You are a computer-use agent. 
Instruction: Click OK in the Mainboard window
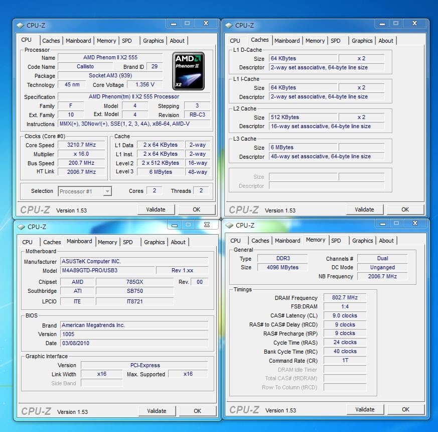point(198,411)
